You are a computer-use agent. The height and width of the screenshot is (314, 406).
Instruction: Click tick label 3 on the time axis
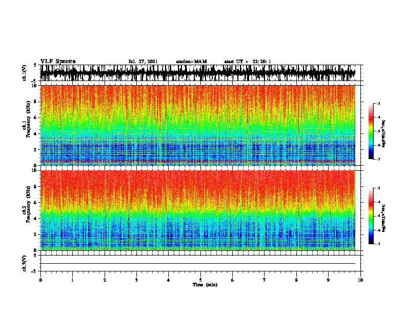136,280
